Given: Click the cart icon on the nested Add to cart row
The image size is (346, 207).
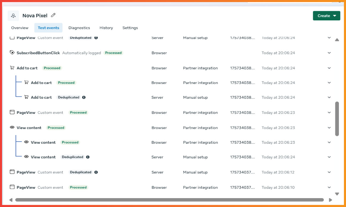Looking at the screenshot, I should (x=26, y=83).
